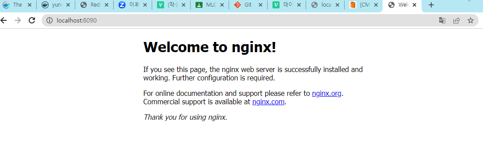This screenshot has height=163, width=483.
Task: Click the "Further configuration is required." text
Action: coord(223,78)
